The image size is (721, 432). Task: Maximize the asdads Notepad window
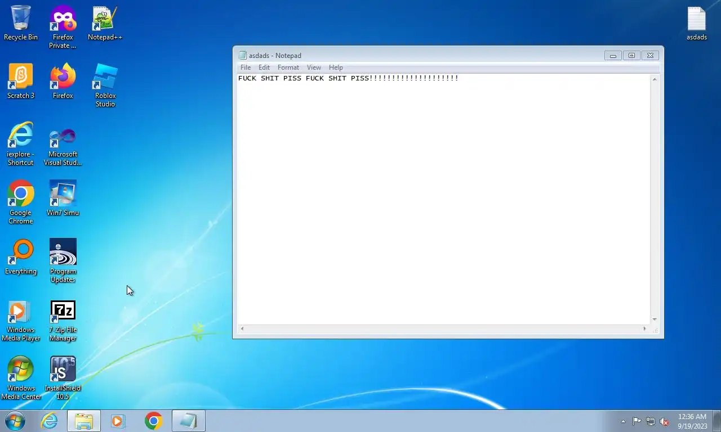(631, 55)
